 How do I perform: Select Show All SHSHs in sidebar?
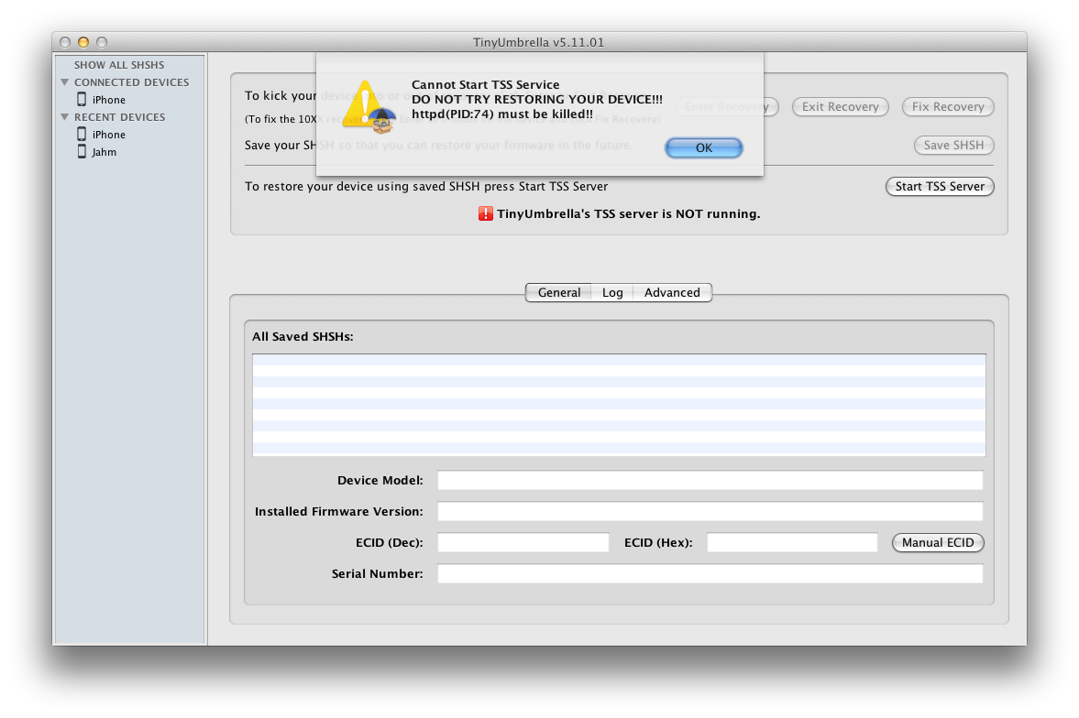click(x=119, y=65)
